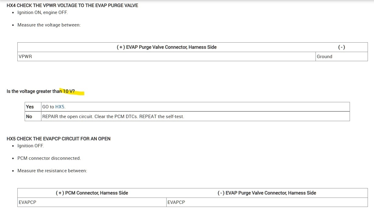Click the No answer cell

pyautogui.click(x=29, y=117)
